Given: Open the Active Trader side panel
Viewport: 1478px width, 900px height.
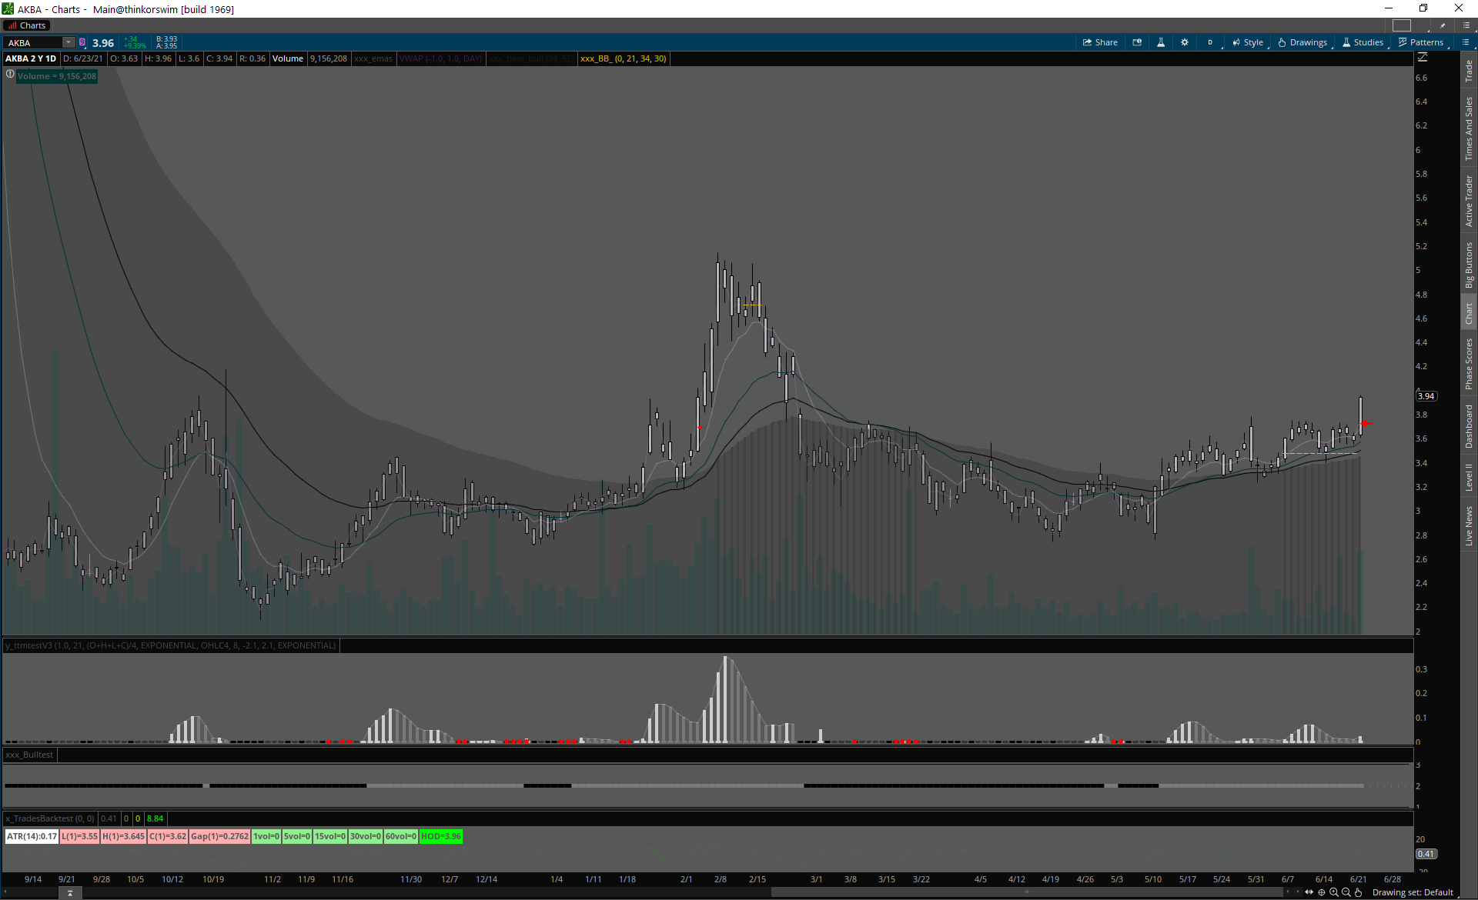Looking at the screenshot, I should pos(1469,200).
